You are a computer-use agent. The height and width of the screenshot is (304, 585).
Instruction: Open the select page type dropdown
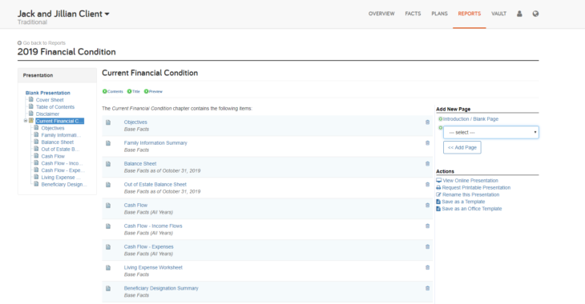(491, 132)
